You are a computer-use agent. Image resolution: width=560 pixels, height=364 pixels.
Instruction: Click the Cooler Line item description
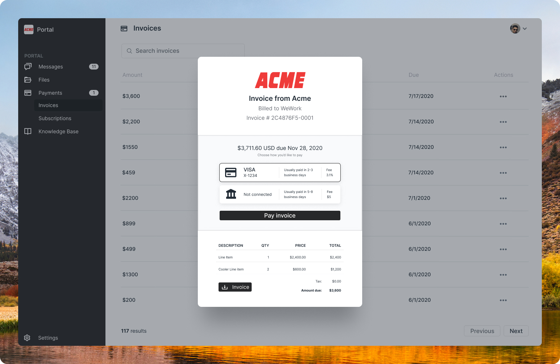231,269
